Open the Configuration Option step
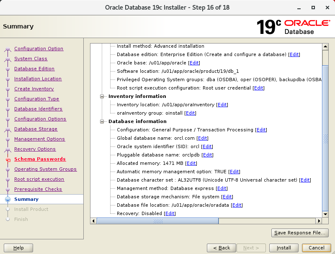The image size is (335, 254). point(39,49)
